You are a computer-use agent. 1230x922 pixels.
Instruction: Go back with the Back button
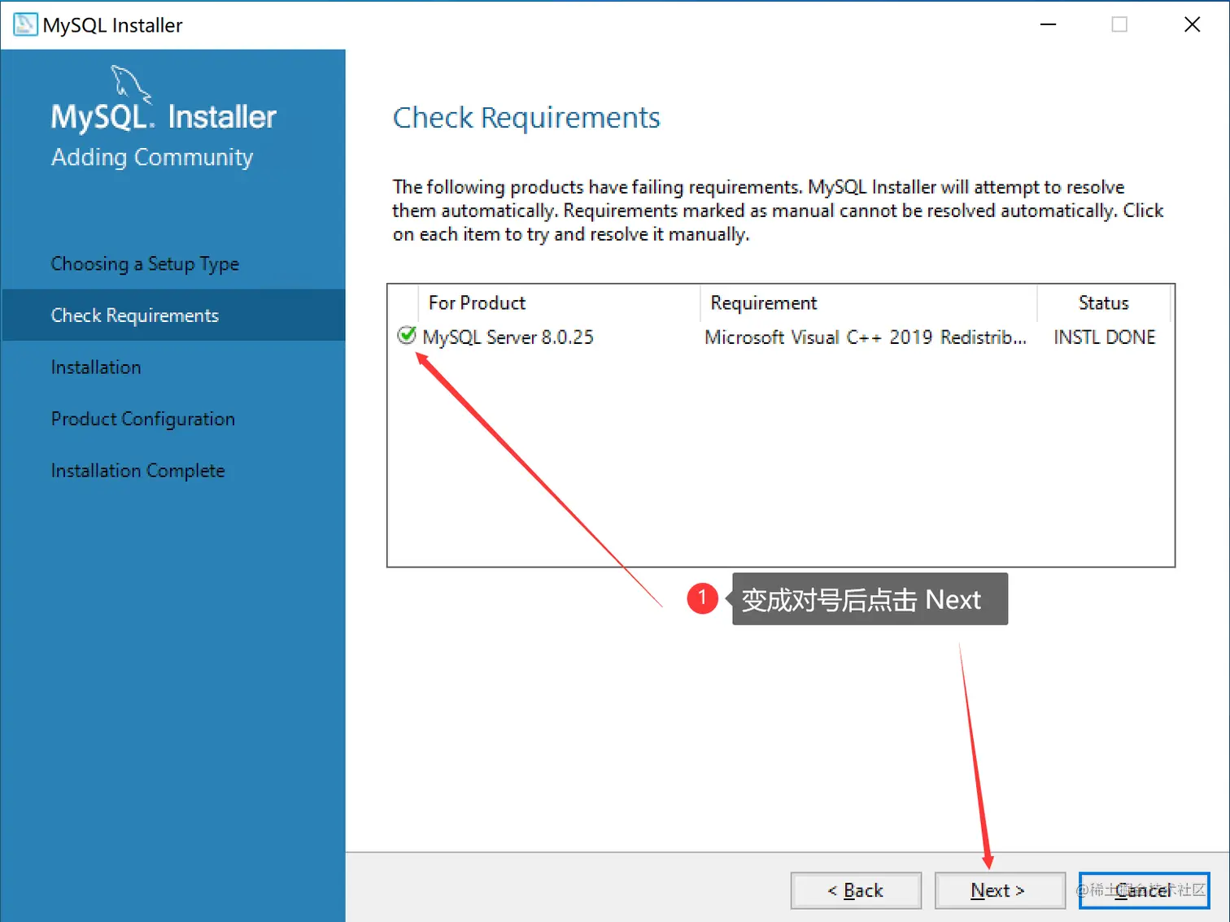click(856, 890)
